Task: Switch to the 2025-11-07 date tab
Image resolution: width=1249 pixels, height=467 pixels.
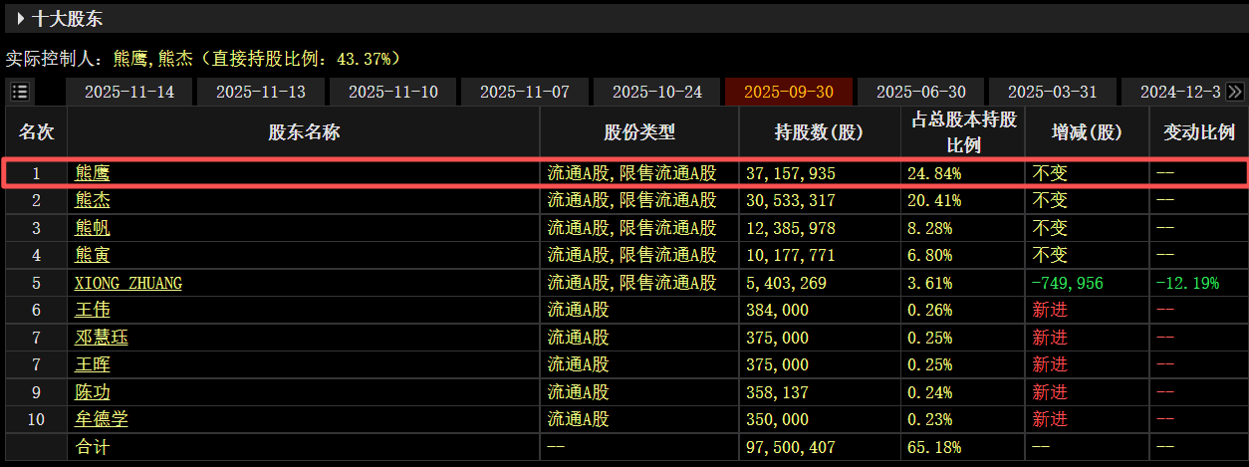Action: click(525, 92)
